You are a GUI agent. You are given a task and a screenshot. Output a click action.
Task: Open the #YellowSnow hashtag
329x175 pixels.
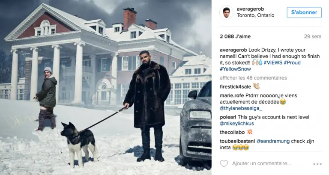235,69
